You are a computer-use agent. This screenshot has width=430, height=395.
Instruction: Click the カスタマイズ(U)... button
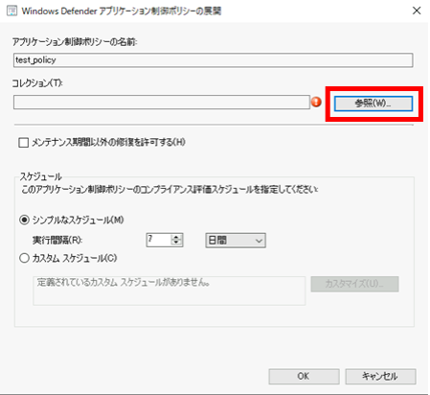(x=354, y=284)
